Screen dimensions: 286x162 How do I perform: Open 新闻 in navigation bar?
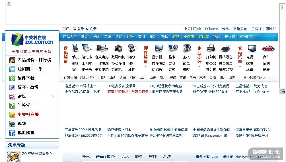point(85,37)
